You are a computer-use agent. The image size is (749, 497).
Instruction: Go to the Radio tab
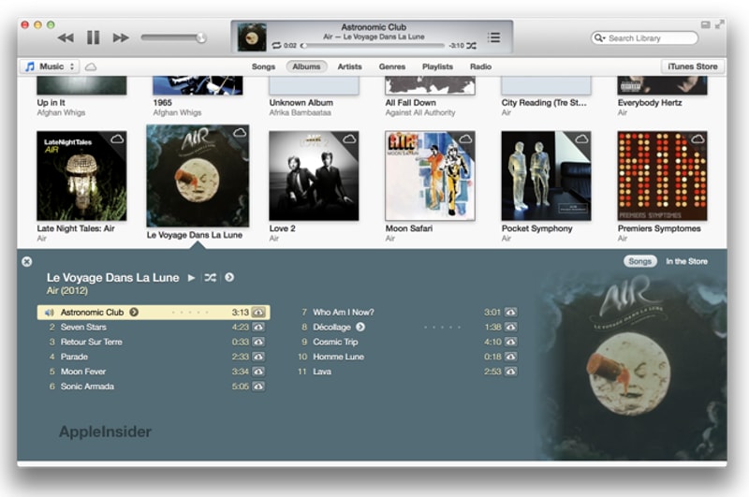click(480, 66)
